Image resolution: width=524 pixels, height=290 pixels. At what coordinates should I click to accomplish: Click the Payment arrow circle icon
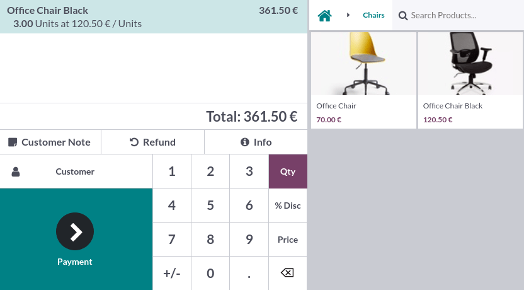click(x=75, y=231)
